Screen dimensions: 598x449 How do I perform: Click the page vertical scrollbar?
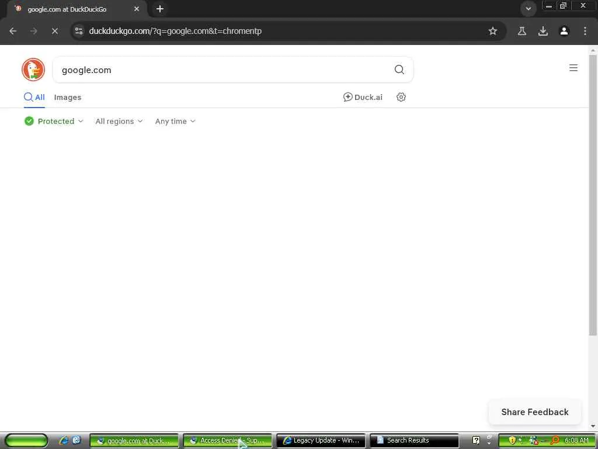[593, 195]
